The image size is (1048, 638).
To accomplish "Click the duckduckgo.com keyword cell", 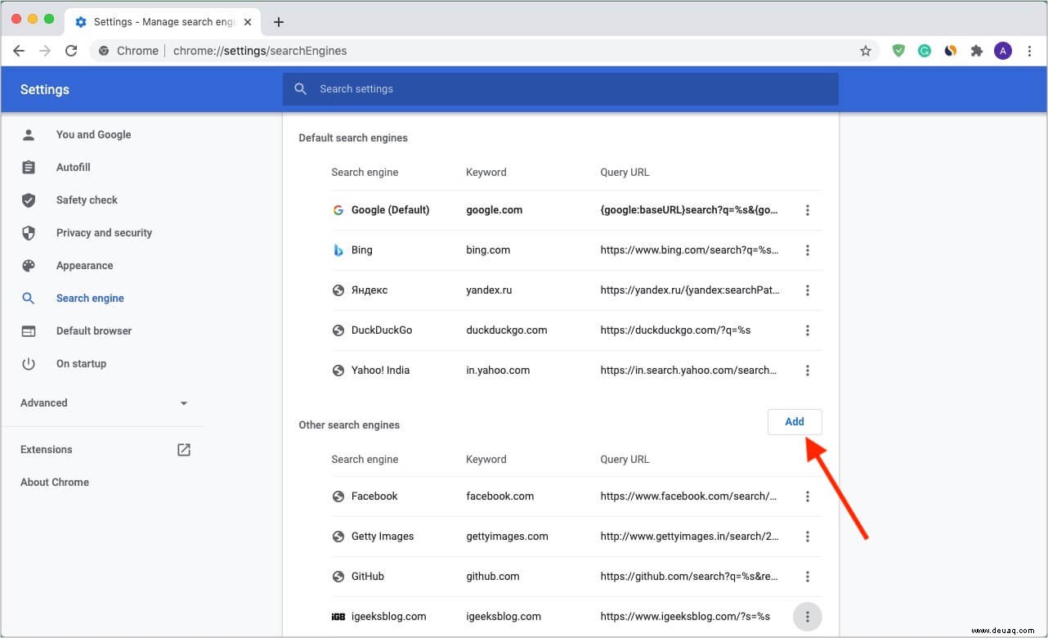I will (x=507, y=330).
